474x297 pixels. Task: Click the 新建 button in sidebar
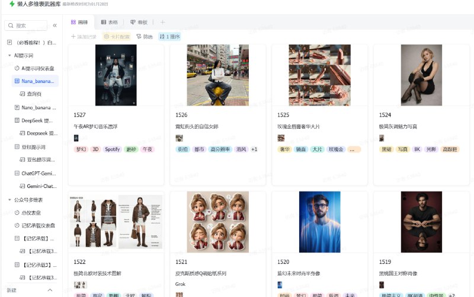click(x=11, y=290)
